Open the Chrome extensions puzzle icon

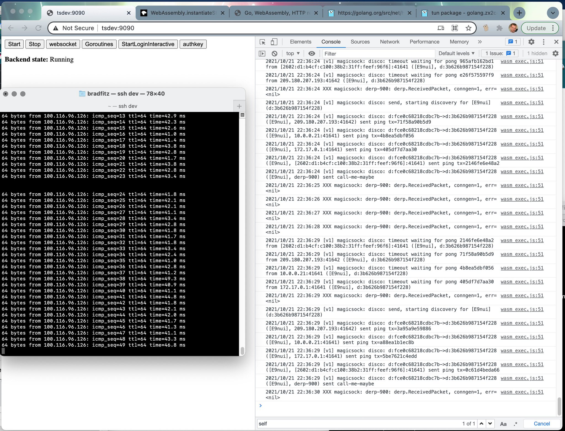[x=499, y=28]
